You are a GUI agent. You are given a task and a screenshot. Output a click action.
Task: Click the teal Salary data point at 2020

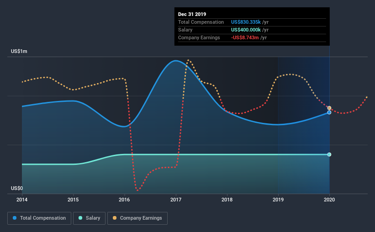coord(329,154)
